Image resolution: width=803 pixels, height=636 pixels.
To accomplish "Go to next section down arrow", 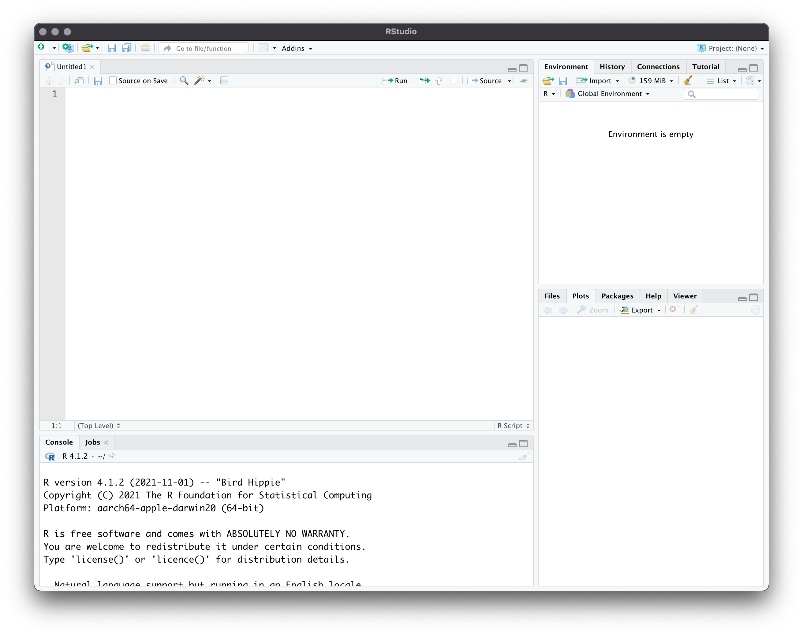I will [453, 81].
